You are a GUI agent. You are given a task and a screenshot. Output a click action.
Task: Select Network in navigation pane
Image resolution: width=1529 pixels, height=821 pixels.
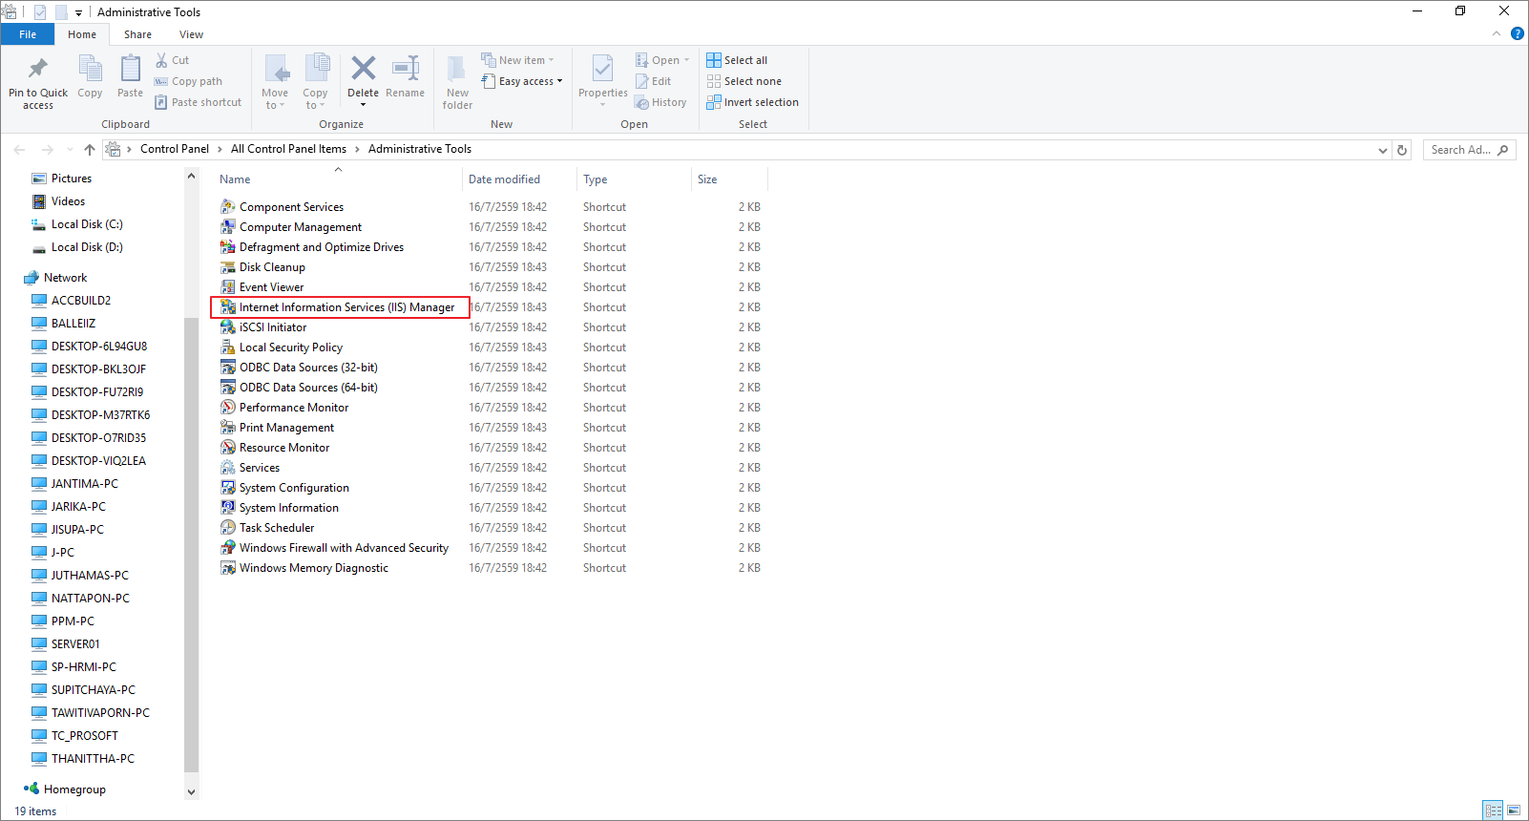coord(65,278)
